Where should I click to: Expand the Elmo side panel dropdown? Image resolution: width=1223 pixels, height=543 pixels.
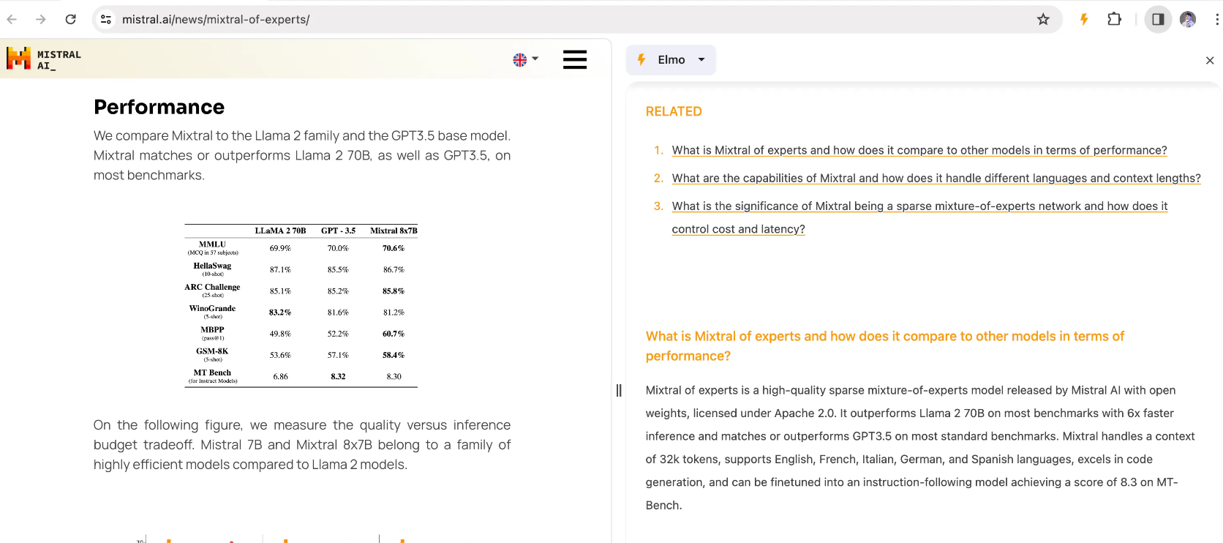(701, 59)
